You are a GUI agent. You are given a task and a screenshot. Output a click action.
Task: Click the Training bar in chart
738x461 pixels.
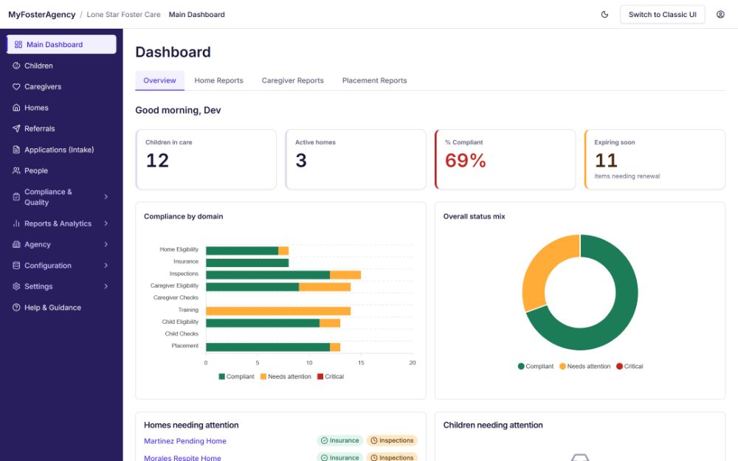click(278, 311)
